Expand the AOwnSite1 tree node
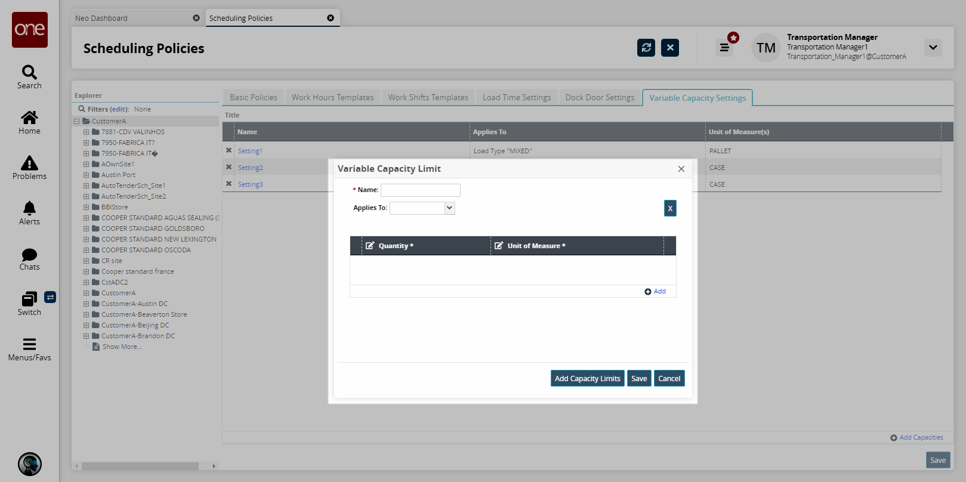The width and height of the screenshot is (966, 482). [87, 164]
